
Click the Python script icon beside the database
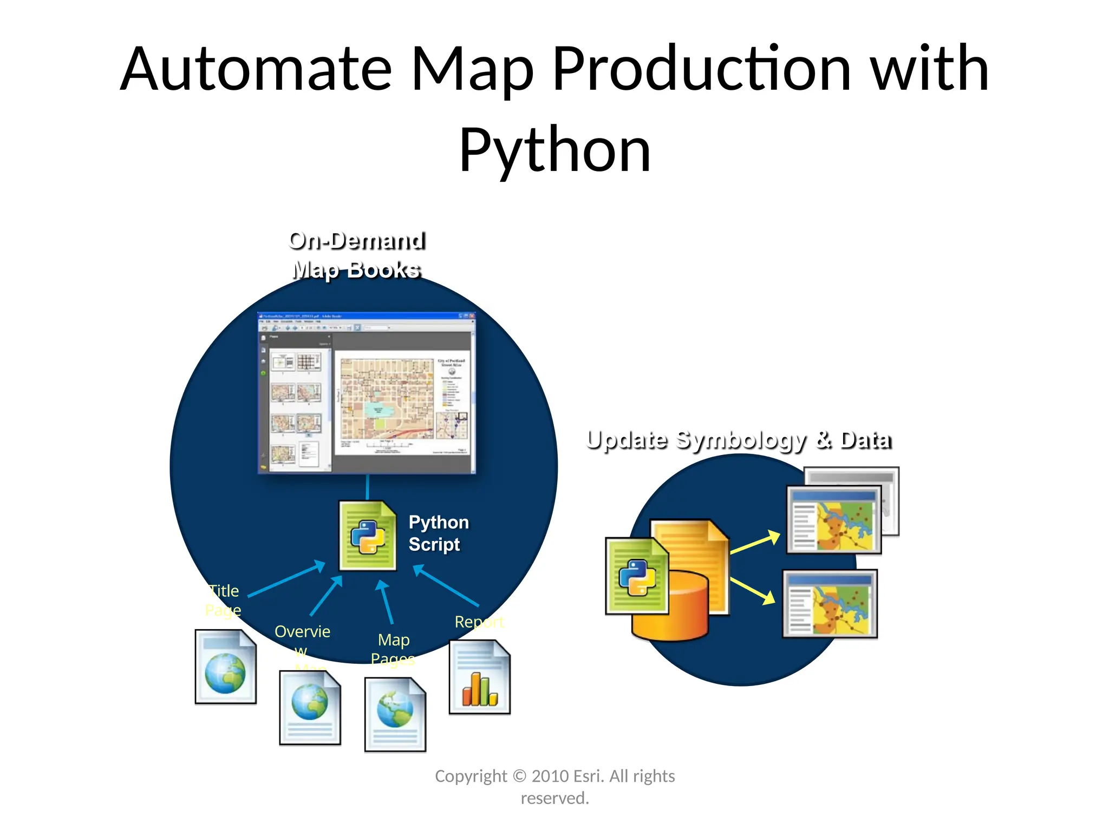point(636,576)
